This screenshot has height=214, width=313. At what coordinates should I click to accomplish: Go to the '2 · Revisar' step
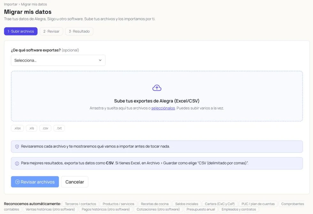pos(51,31)
